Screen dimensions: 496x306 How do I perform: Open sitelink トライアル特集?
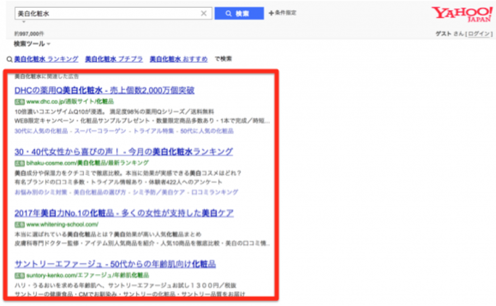tap(154, 131)
